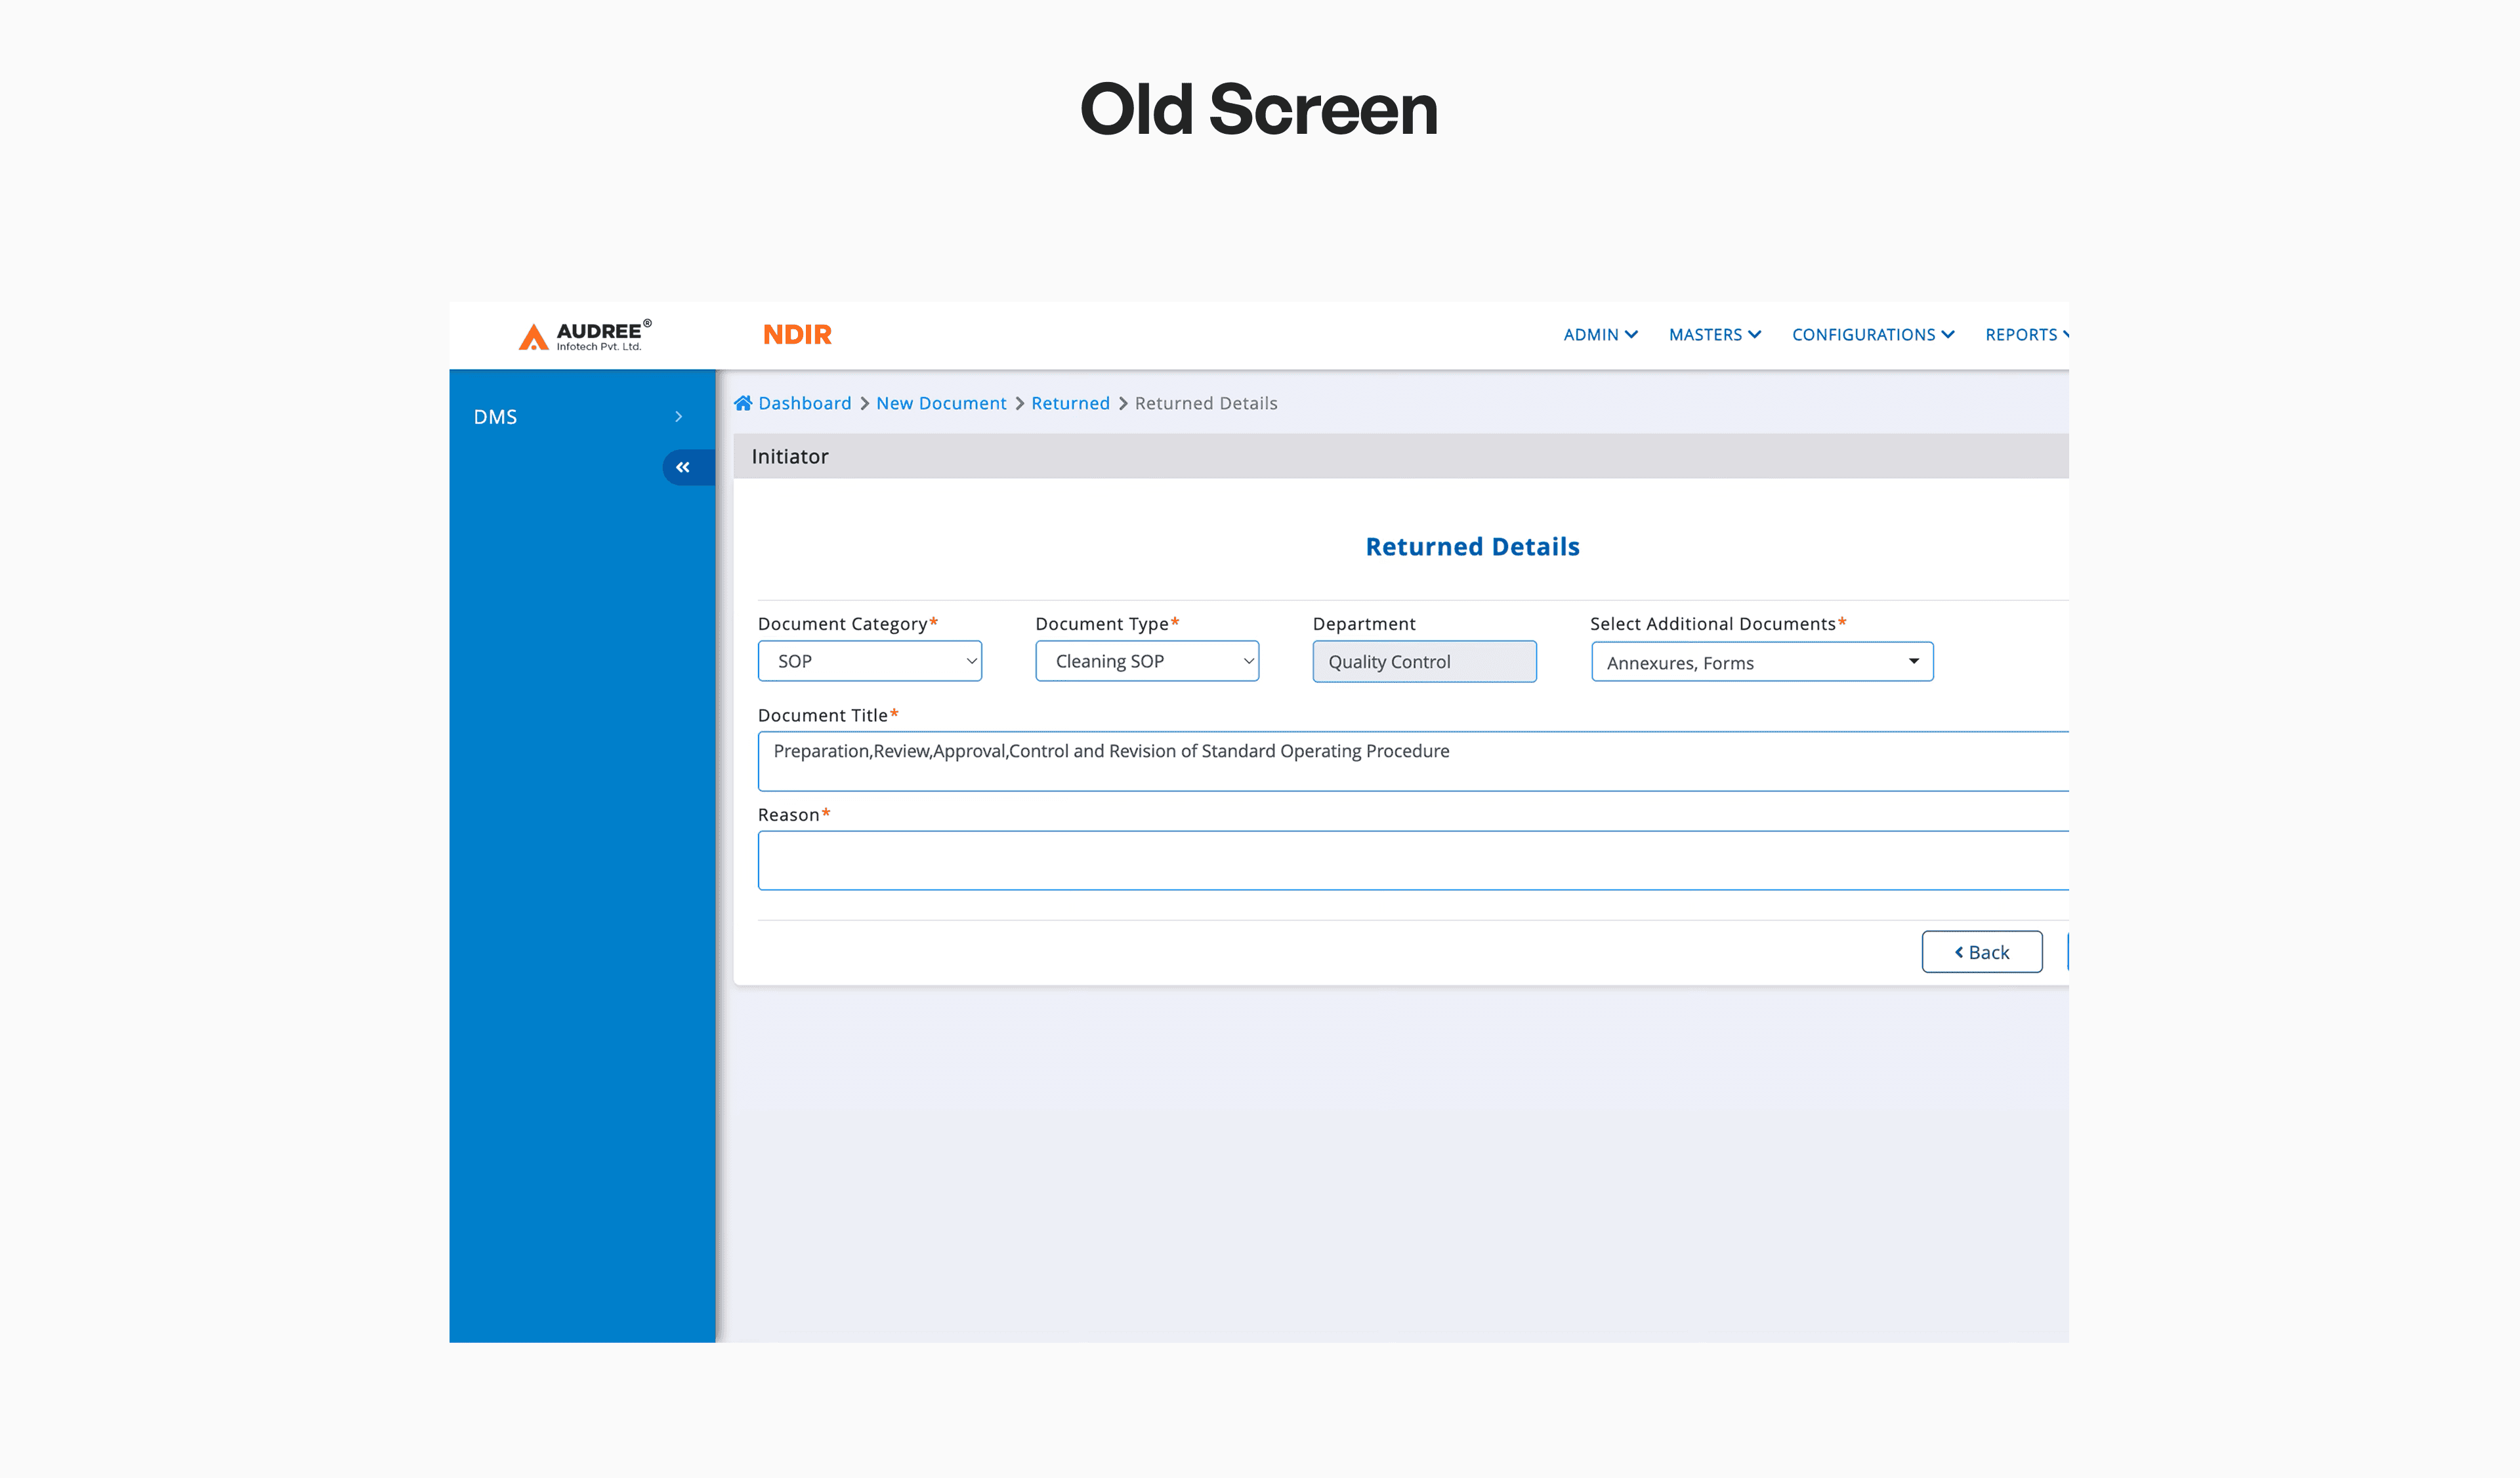
Task: Click the home icon in breadcrumb
Action: click(743, 403)
